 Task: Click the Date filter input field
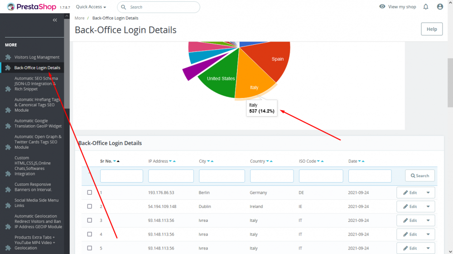[370, 176]
